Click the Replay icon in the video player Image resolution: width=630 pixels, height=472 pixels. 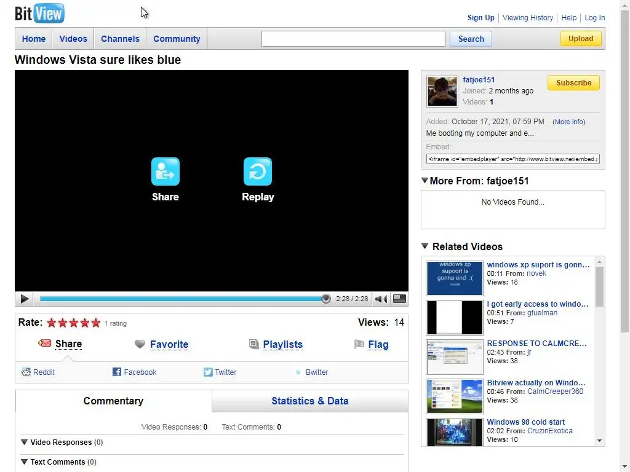click(x=258, y=171)
